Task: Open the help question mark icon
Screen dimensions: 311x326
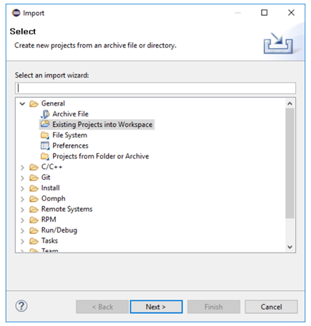Action: coord(21,306)
